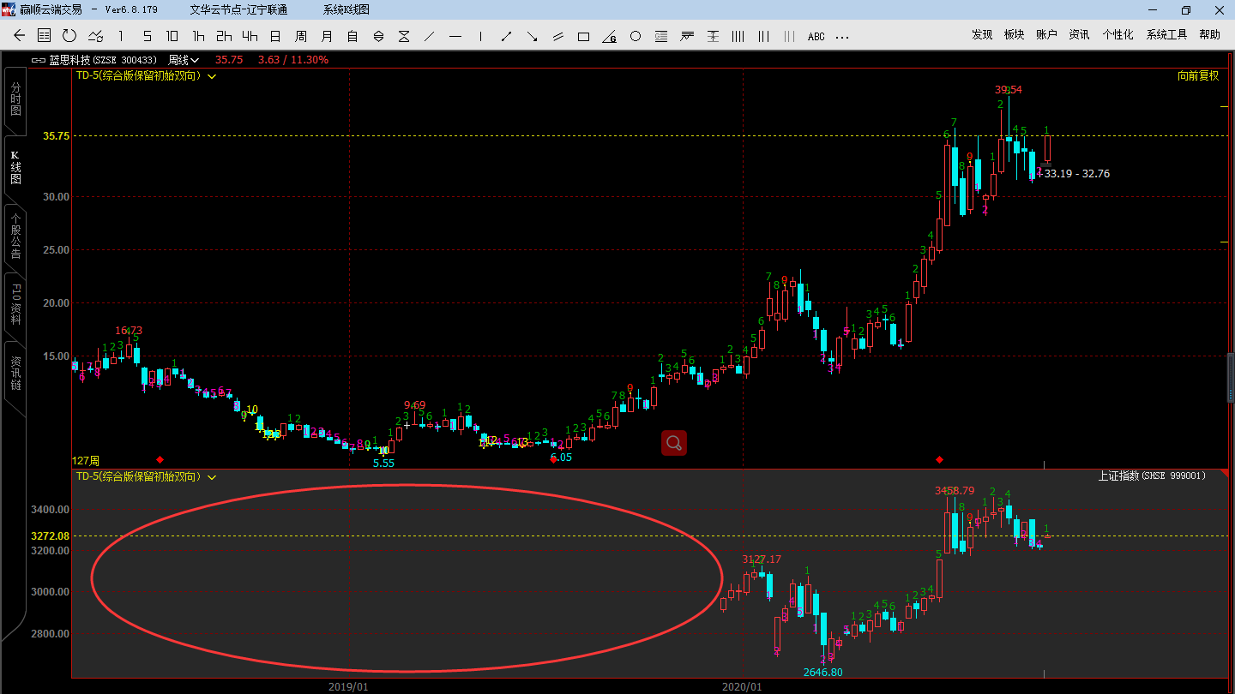
Task: Open more drawing tools ellipsis
Action: tap(842, 37)
